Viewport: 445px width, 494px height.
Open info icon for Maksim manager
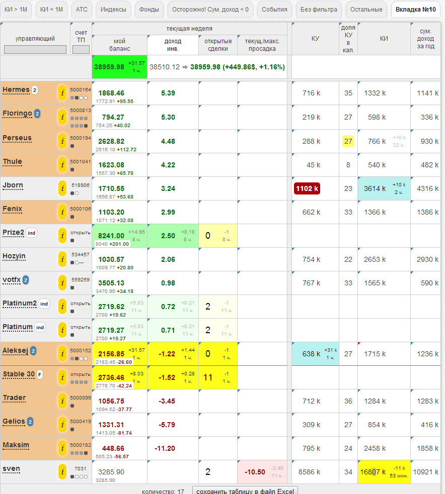[62, 448]
